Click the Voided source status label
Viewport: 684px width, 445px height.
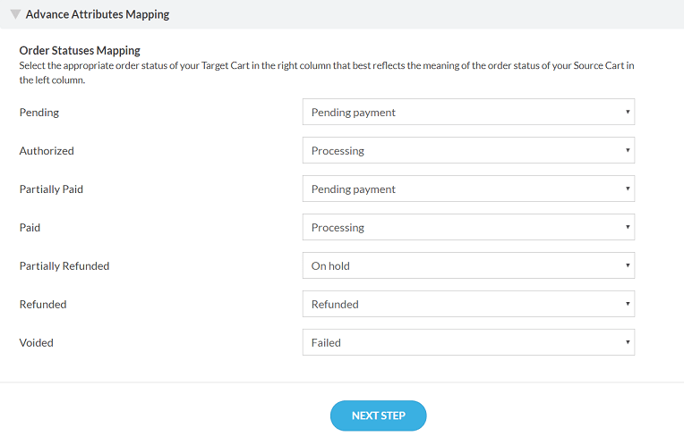coord(37,342)
